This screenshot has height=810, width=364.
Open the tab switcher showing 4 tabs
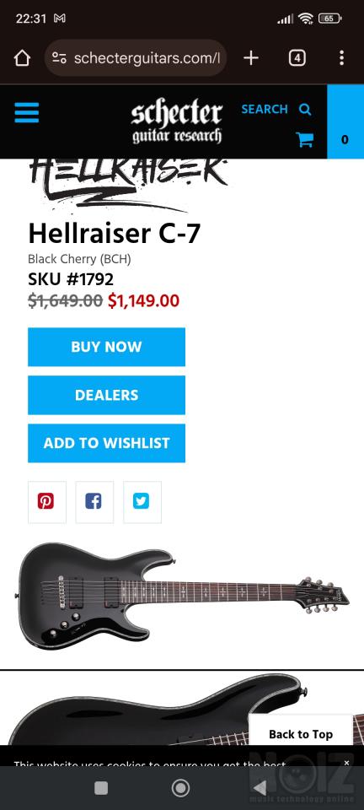297,58
